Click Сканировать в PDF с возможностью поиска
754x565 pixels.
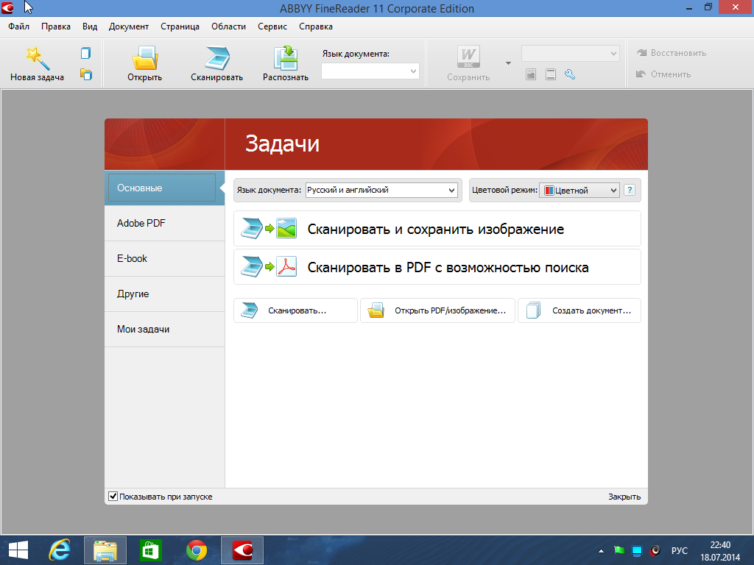pos(437,266)
